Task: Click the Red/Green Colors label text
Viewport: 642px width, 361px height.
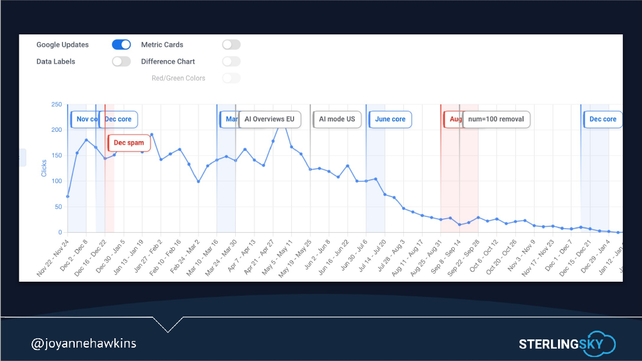Action: point(179,78)
